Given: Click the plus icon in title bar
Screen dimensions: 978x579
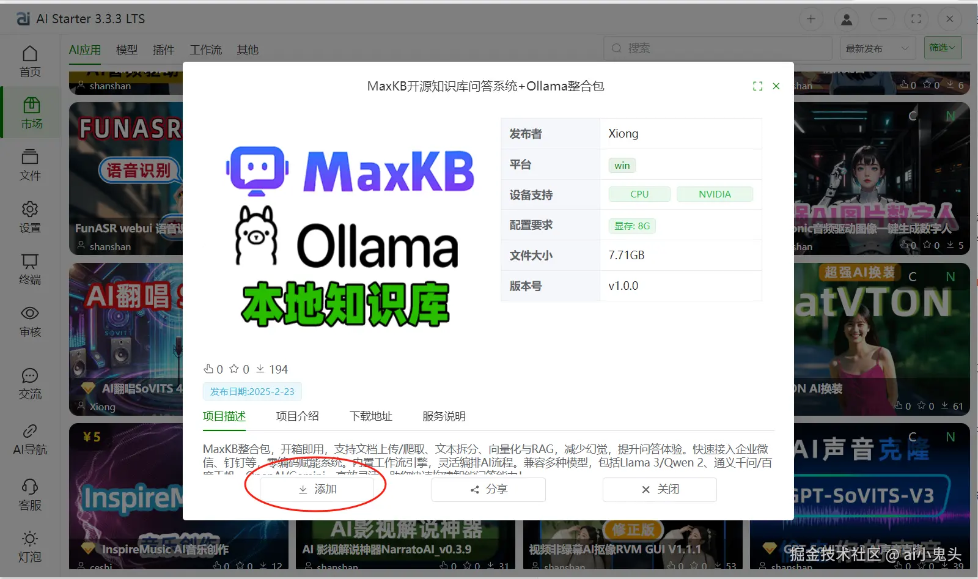Looking at the screenshot, I should point(811,19).
